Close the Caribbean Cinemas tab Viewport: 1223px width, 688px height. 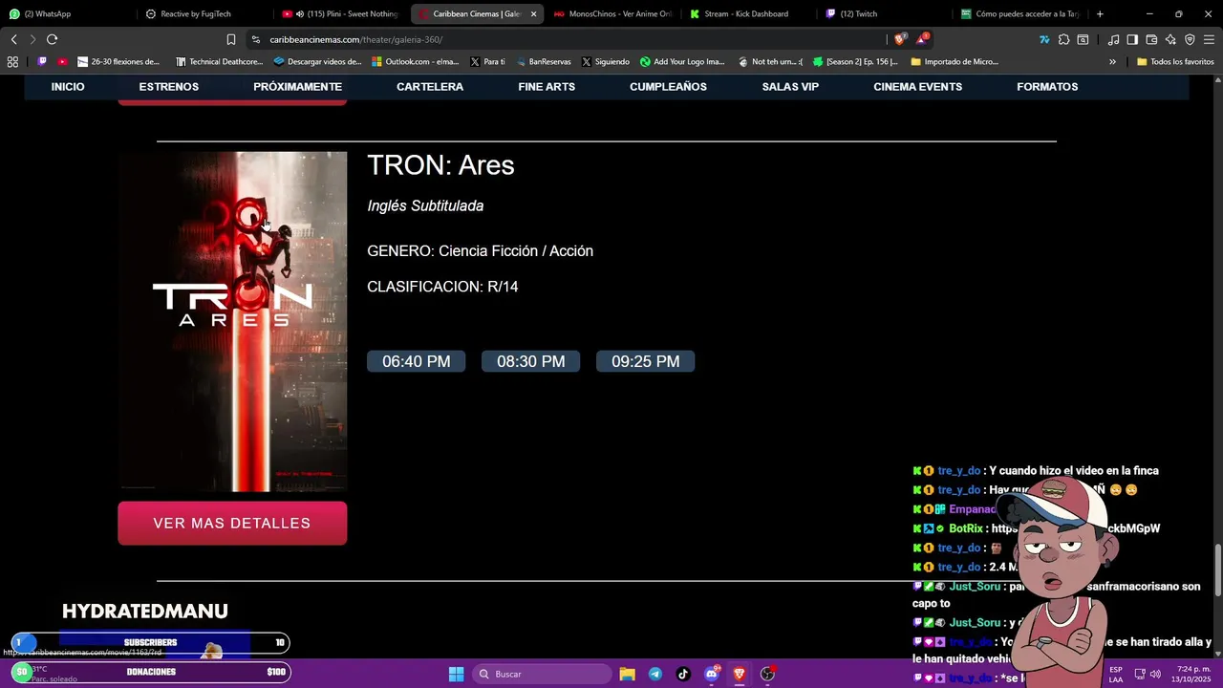point(533,13)
